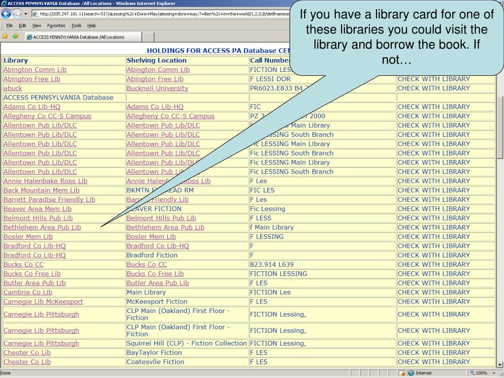This screenshot has height=378, width=504.
Task: Open the Barrett Paradise Friendly Lib link
Action: pos(49,200)
